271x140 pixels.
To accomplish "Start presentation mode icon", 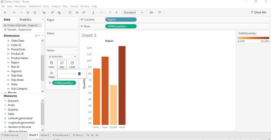I will pyautogui.click(x=160, y=12).
